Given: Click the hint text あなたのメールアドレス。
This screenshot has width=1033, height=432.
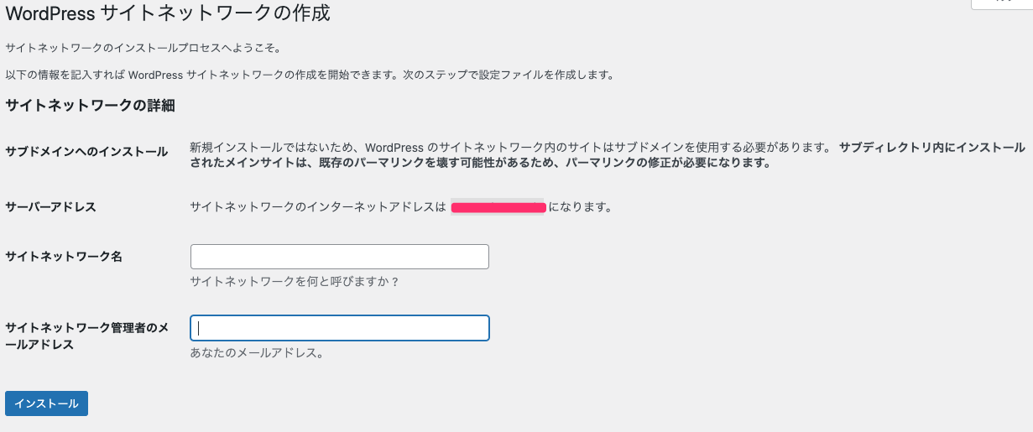Looking at the screenshot, I should 257,353.
